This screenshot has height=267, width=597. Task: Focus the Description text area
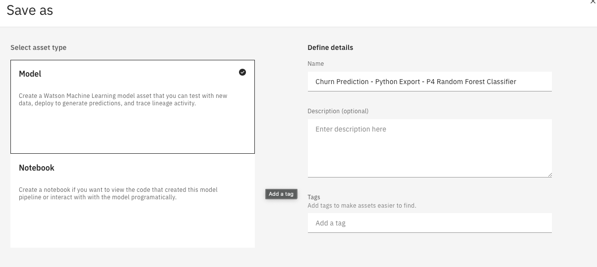click(429, 148)
